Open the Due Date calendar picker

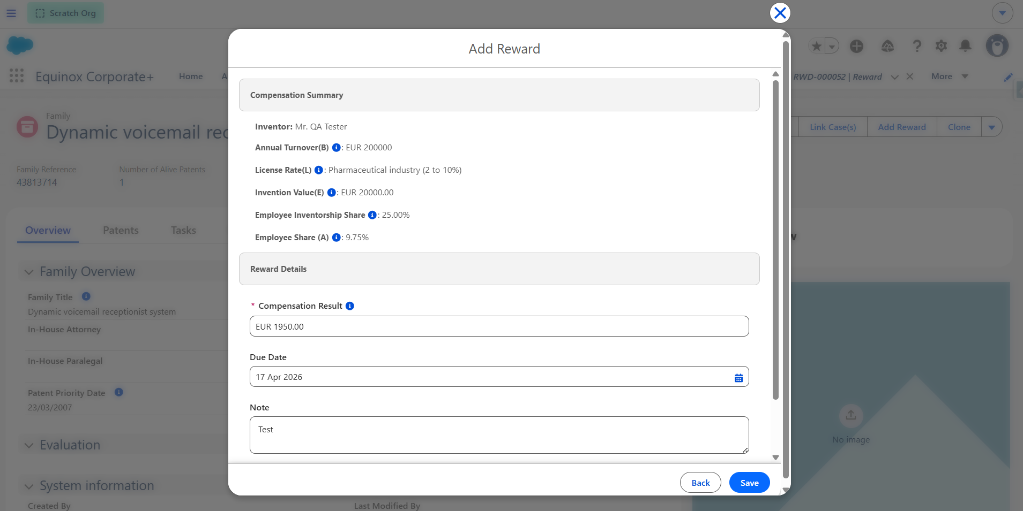738,378
